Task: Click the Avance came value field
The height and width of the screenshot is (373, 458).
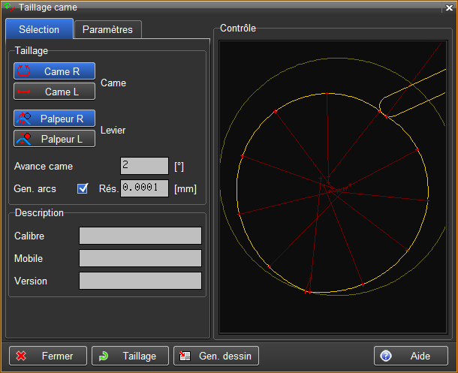Action: (x=144, y=166)
